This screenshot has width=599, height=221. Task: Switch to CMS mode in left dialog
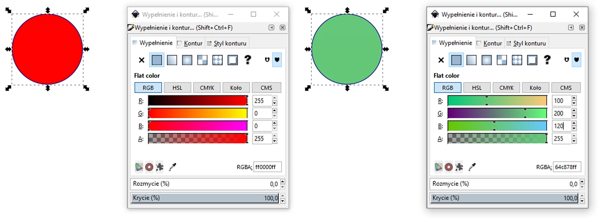point(266,88)
